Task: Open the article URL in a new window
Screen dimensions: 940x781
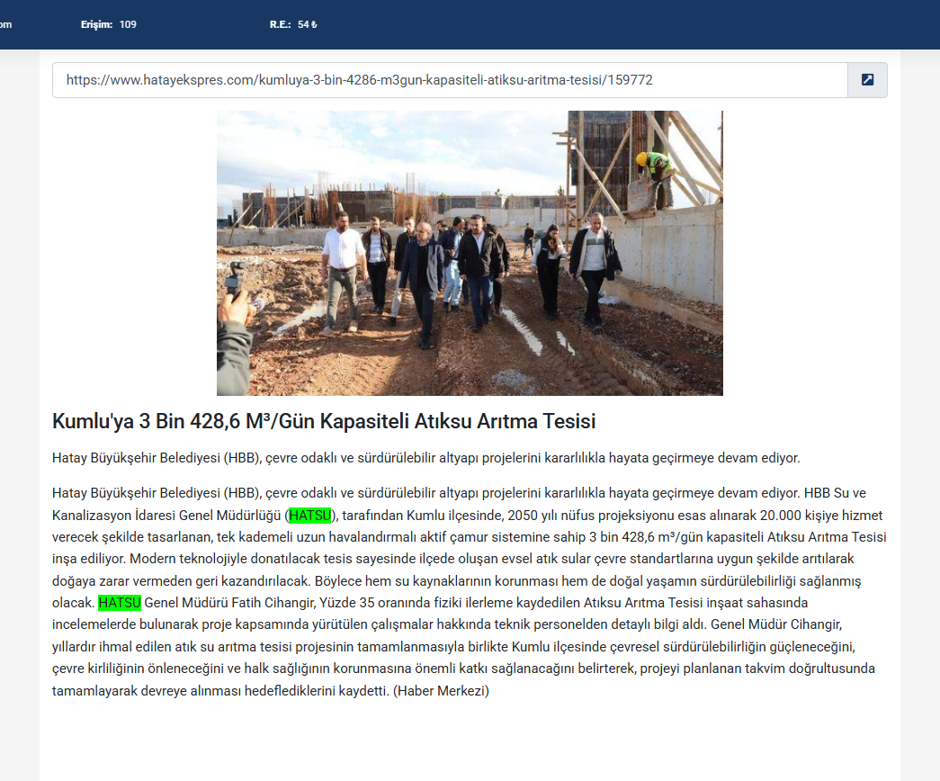Action: pyautogui.click(x=867, y=80)
